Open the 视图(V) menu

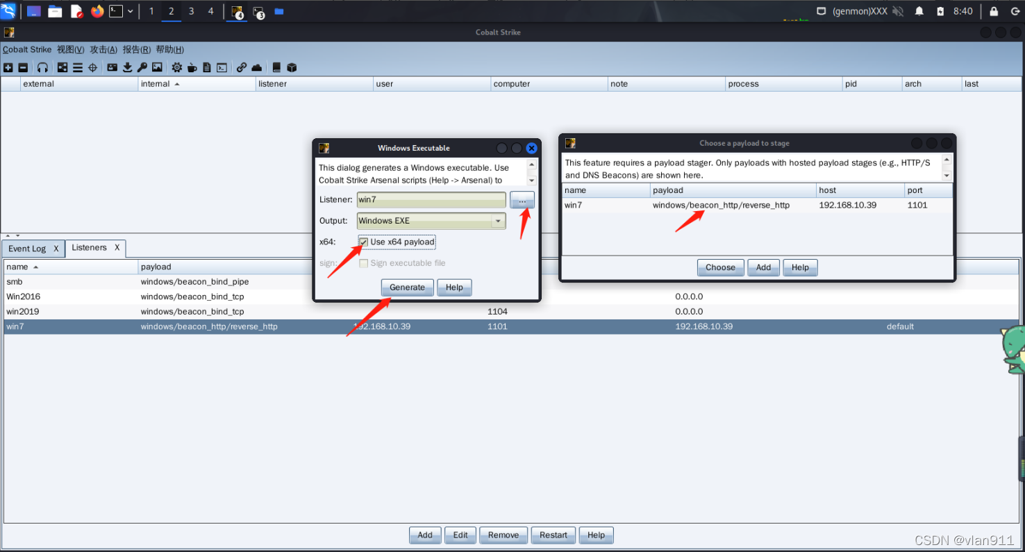click(70, 49)
